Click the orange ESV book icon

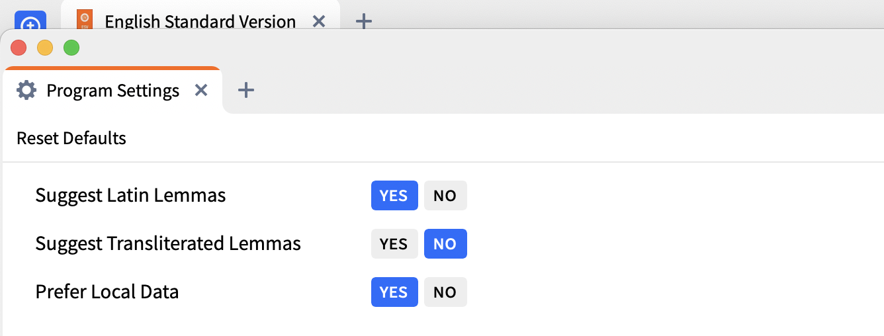click(84, 21)
